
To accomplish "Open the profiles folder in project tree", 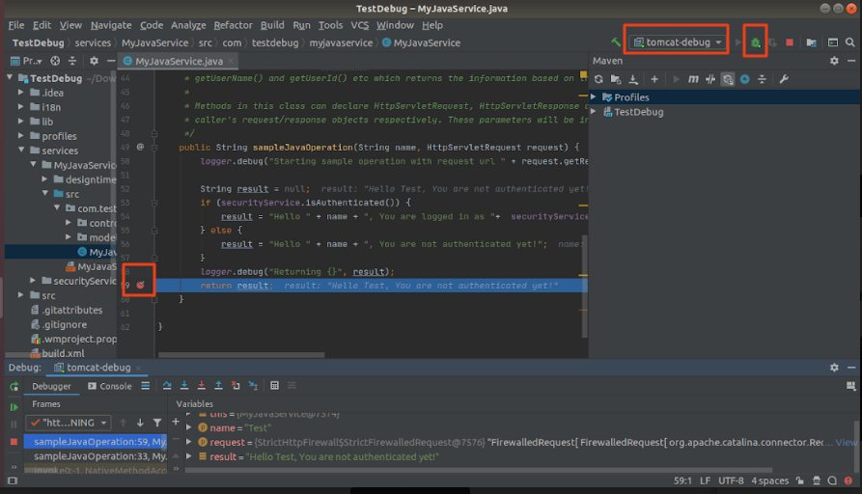I will pyautogui.click(x=59, y=136).
